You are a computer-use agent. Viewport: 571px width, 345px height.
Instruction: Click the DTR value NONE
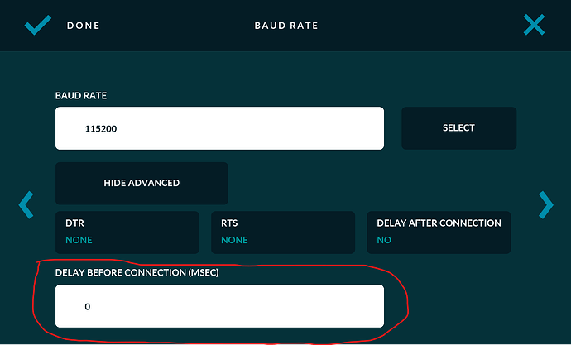[79, 240]
